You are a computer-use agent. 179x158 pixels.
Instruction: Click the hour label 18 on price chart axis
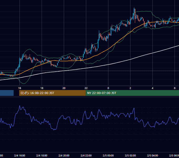pyautogui.click(x=42, y=88)
